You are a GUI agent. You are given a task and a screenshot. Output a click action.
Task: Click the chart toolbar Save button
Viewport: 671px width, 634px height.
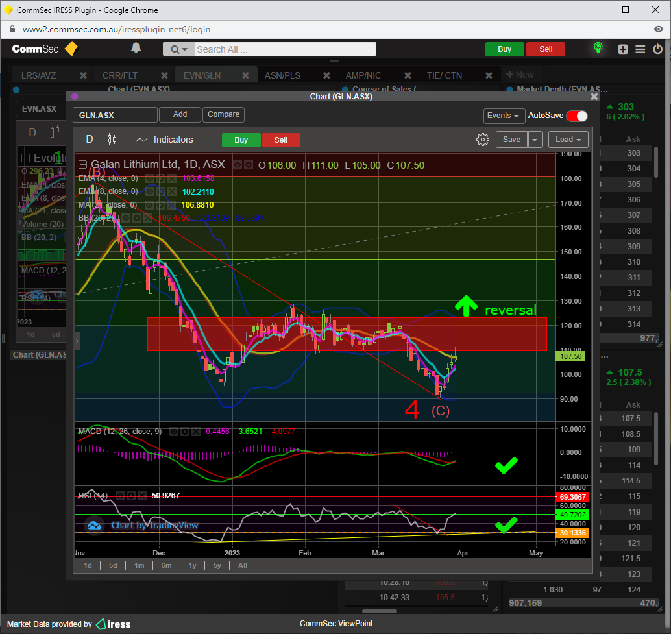[x=511, y=140]
